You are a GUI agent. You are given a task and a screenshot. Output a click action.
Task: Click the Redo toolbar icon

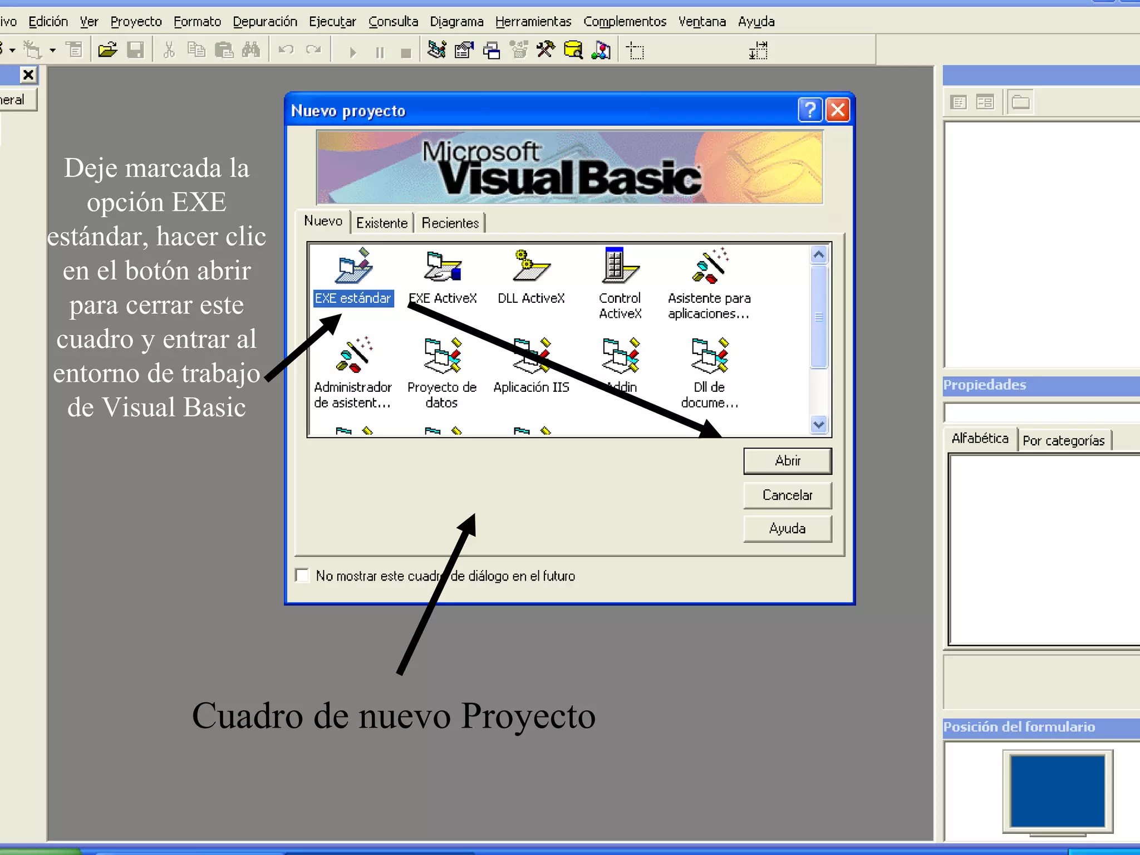tap(313, 51)
